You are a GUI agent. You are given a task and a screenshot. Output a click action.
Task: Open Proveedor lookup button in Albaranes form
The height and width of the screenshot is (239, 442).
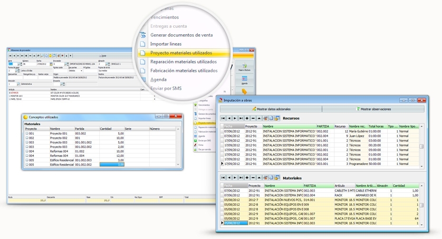tap(66, 64)
